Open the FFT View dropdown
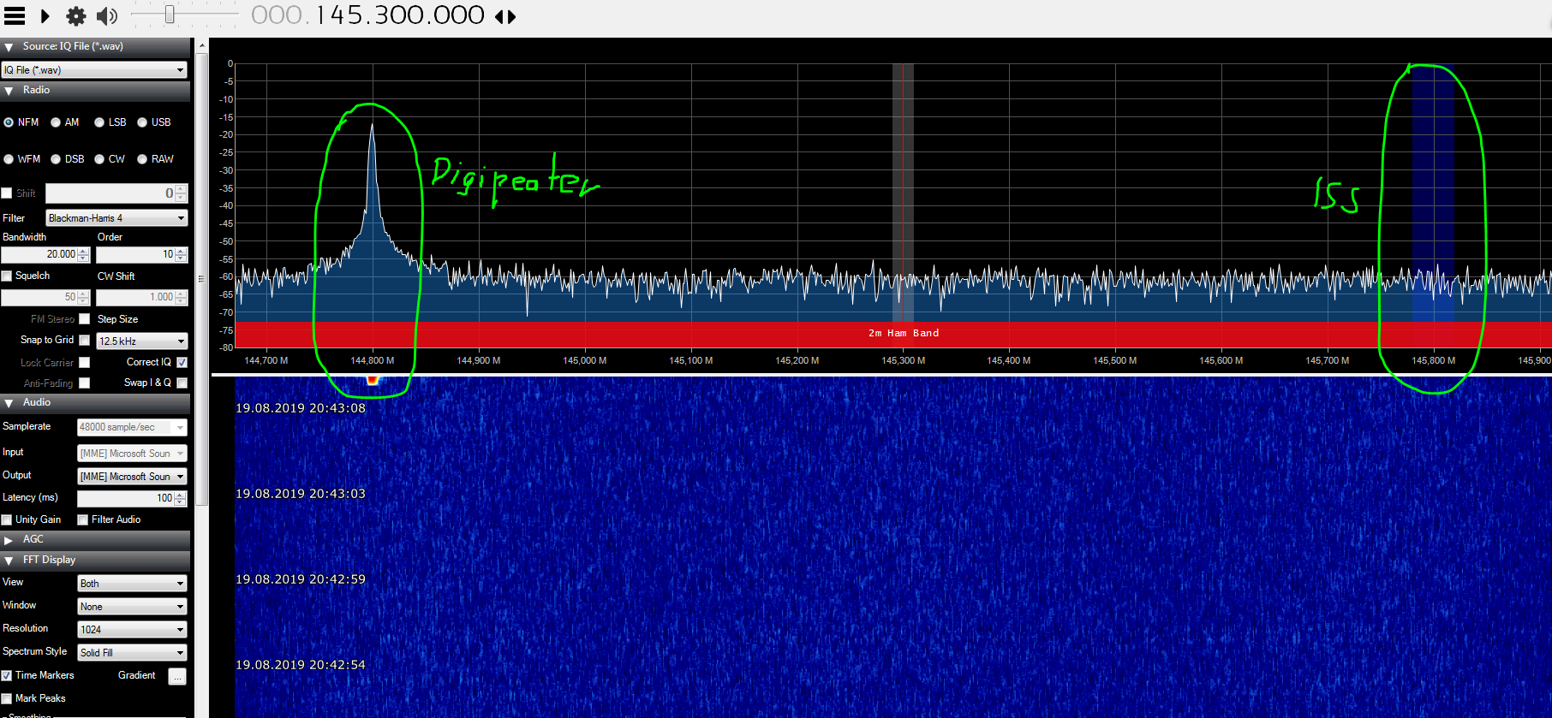This screenshot has height=718, width=1552. (x=132, y=584)
